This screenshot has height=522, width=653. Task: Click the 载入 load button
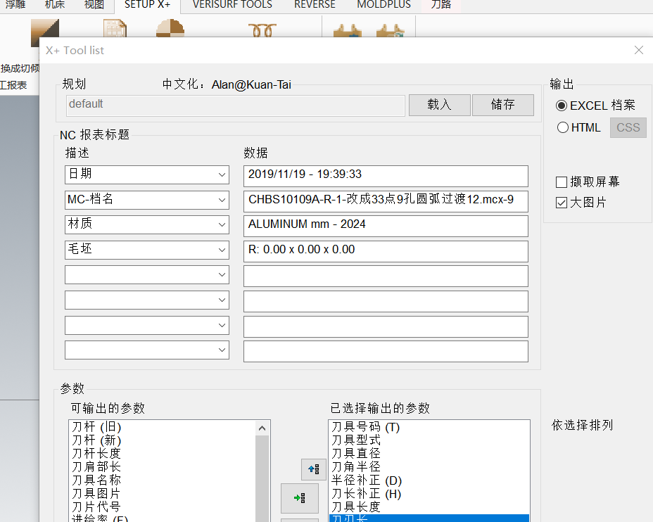pyautogui.click(x=439, y=105)
